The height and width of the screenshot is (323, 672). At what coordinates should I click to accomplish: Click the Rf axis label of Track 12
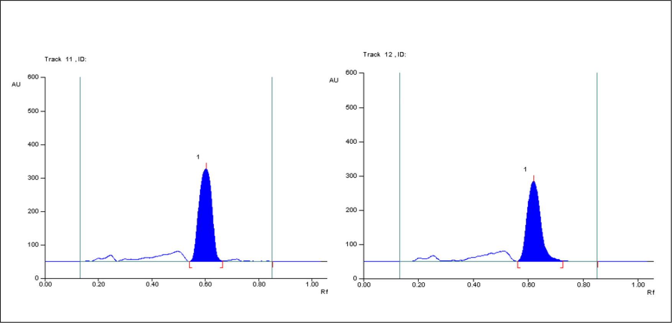click(x=651, y=292)
